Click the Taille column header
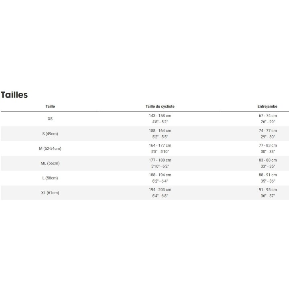This screenshot has height=289, width=289. click(50, 106)
